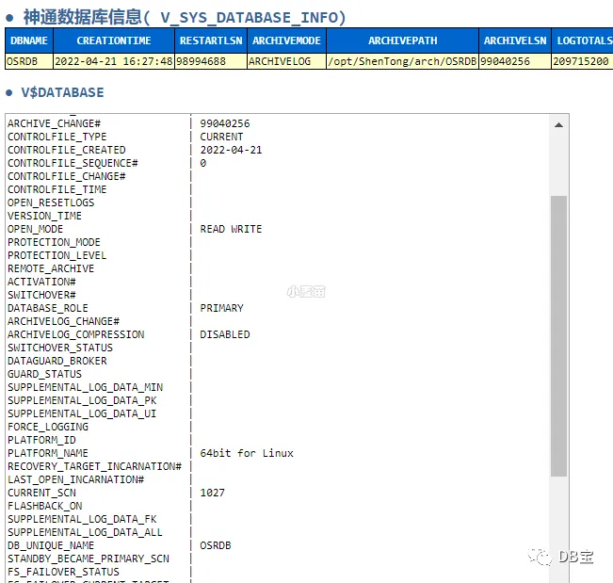Click the FLASHBACK_ON row label
The width and height of the screenshot is (613, 583).
[x=44, y=506]
